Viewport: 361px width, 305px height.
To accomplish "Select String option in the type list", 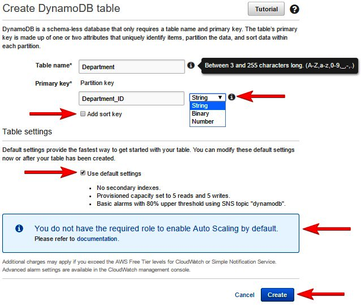I will (x=208, y=105).
